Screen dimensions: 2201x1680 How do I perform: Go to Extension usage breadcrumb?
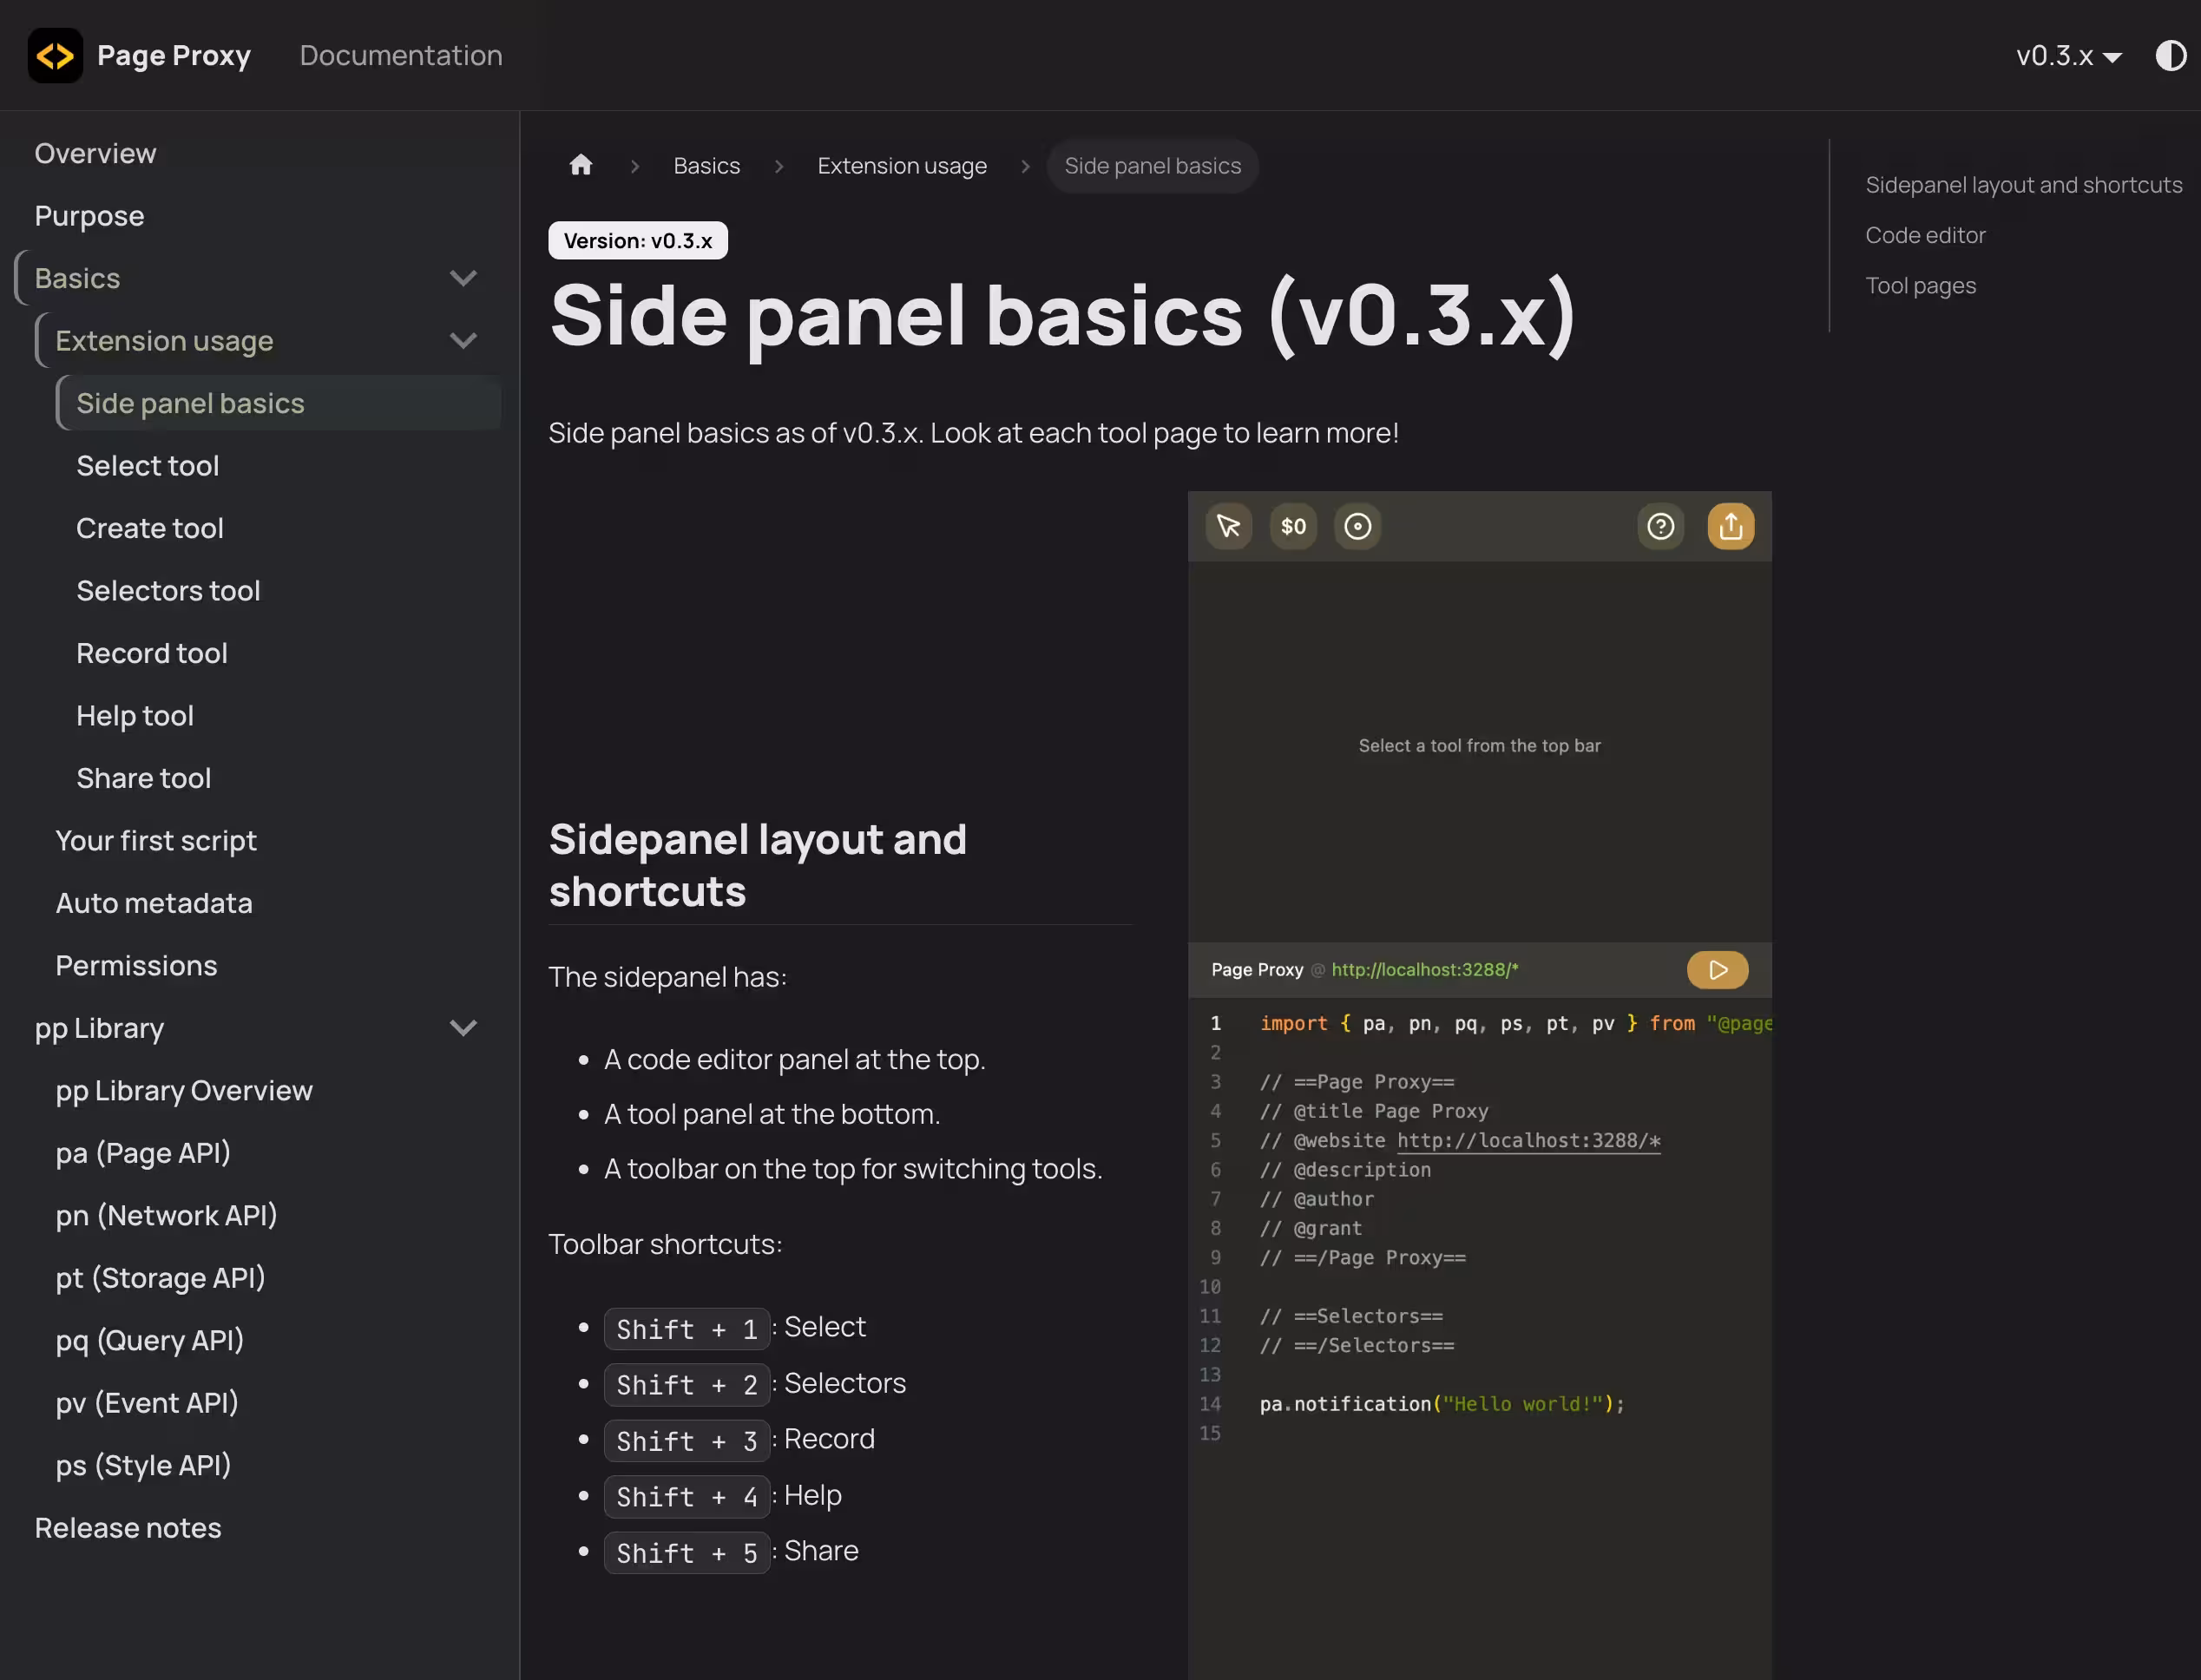902,166
